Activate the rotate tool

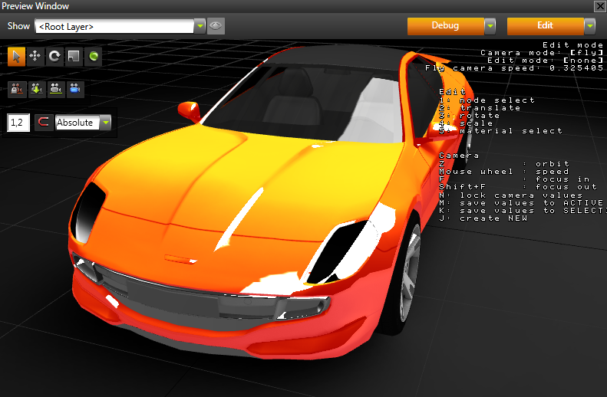[54, 56]
